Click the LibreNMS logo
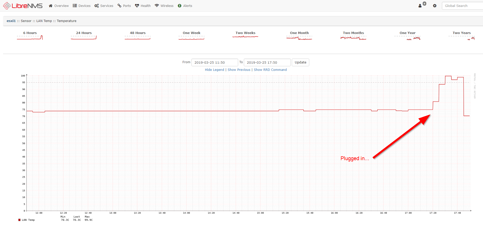Viewport: 483px width, 230px height. point(23,6)
